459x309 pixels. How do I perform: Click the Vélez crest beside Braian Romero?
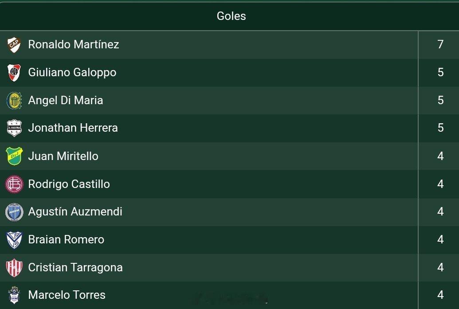pos(14,240)
